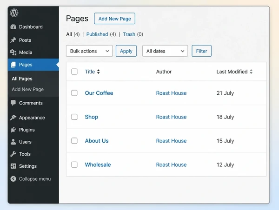Click Roast House author in About Us row
The width and height of the screenshot is (279, 210).
pyautogui.click(x=171, y=141)
